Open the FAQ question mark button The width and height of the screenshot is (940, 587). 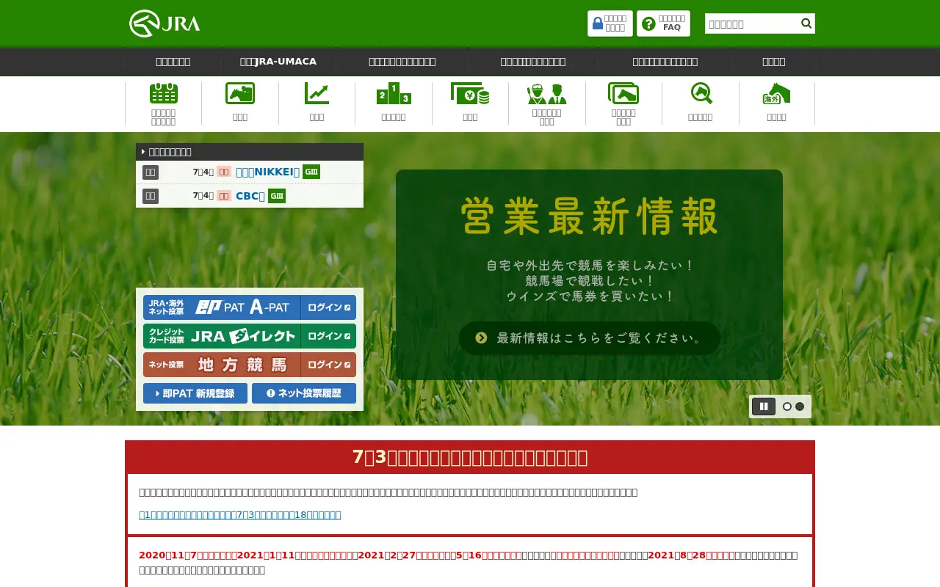pos(663,23)
